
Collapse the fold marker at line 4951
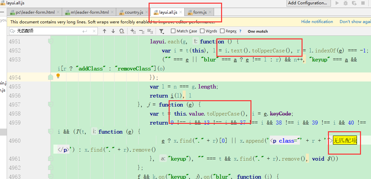(50, 41)
